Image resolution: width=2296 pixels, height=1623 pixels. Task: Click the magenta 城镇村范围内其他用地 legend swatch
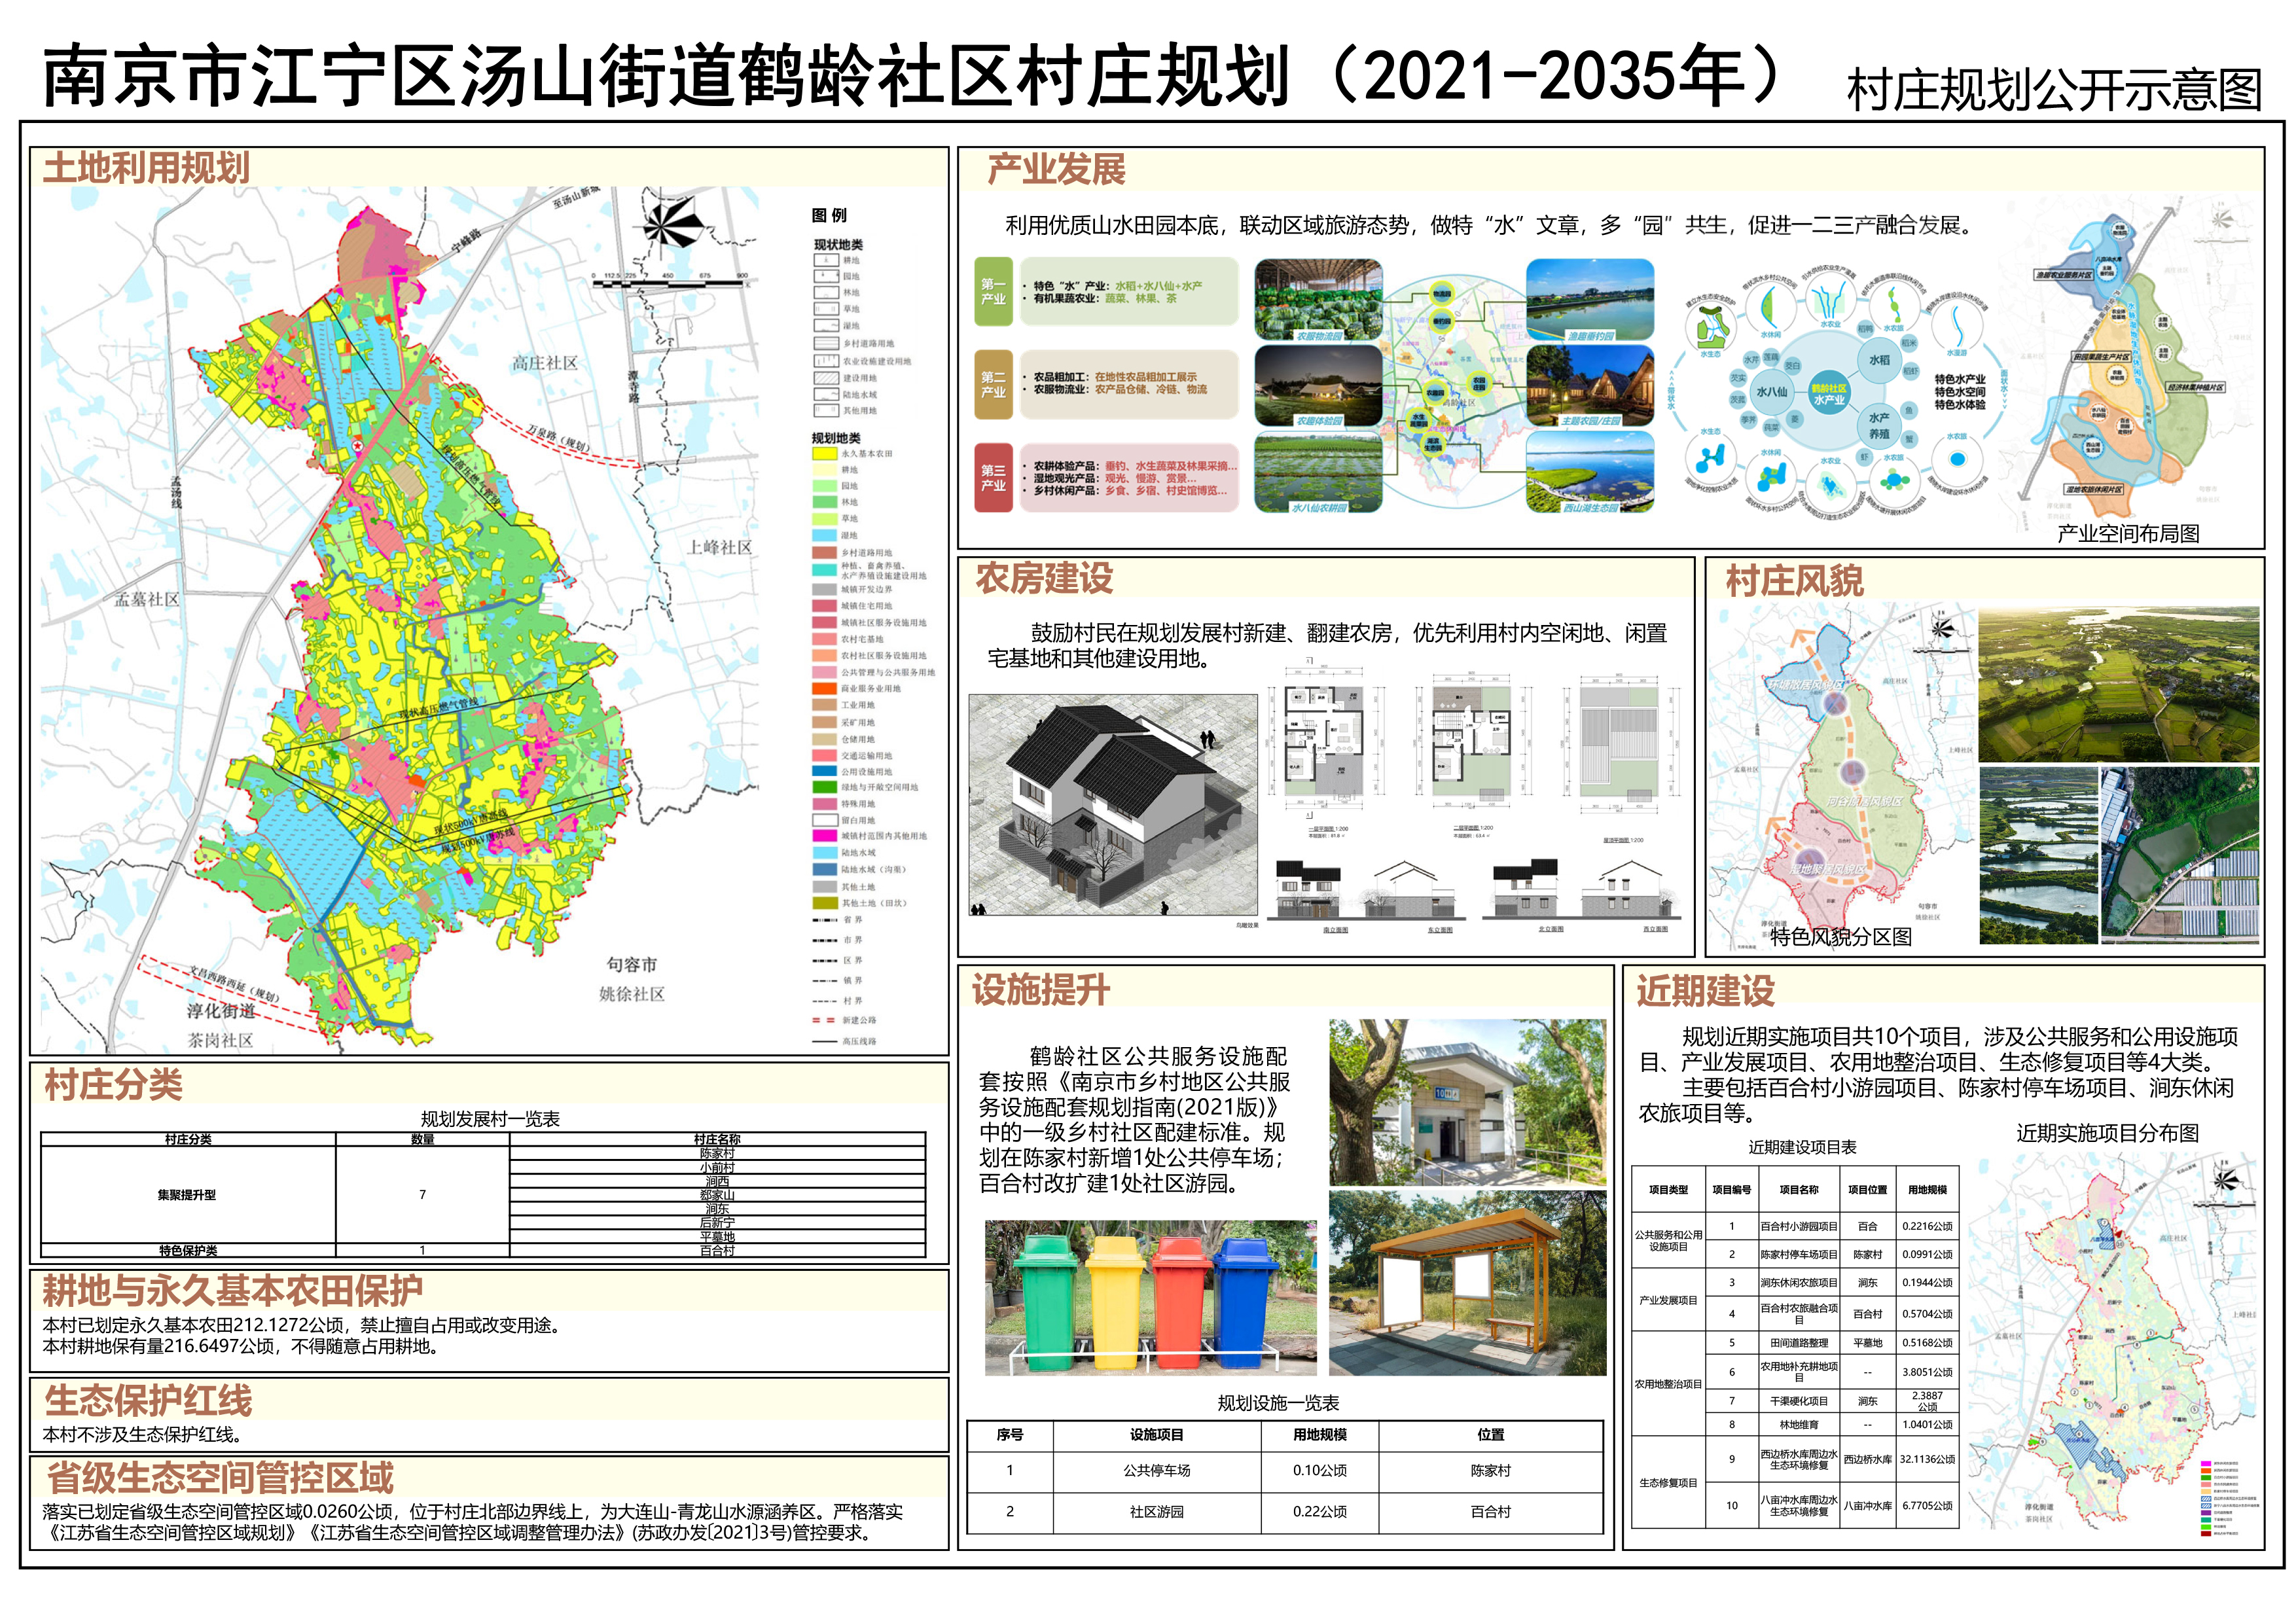(x=824, y=836)
